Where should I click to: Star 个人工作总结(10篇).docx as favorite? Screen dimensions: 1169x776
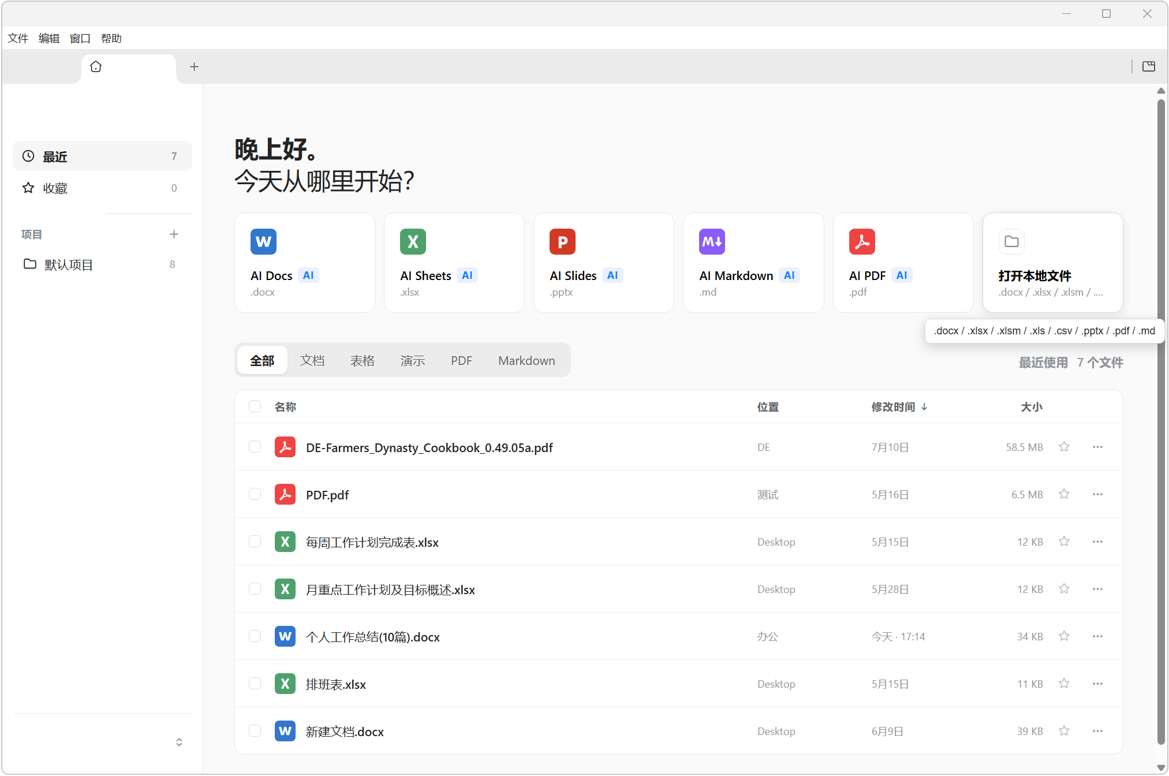click(1064, 636)
